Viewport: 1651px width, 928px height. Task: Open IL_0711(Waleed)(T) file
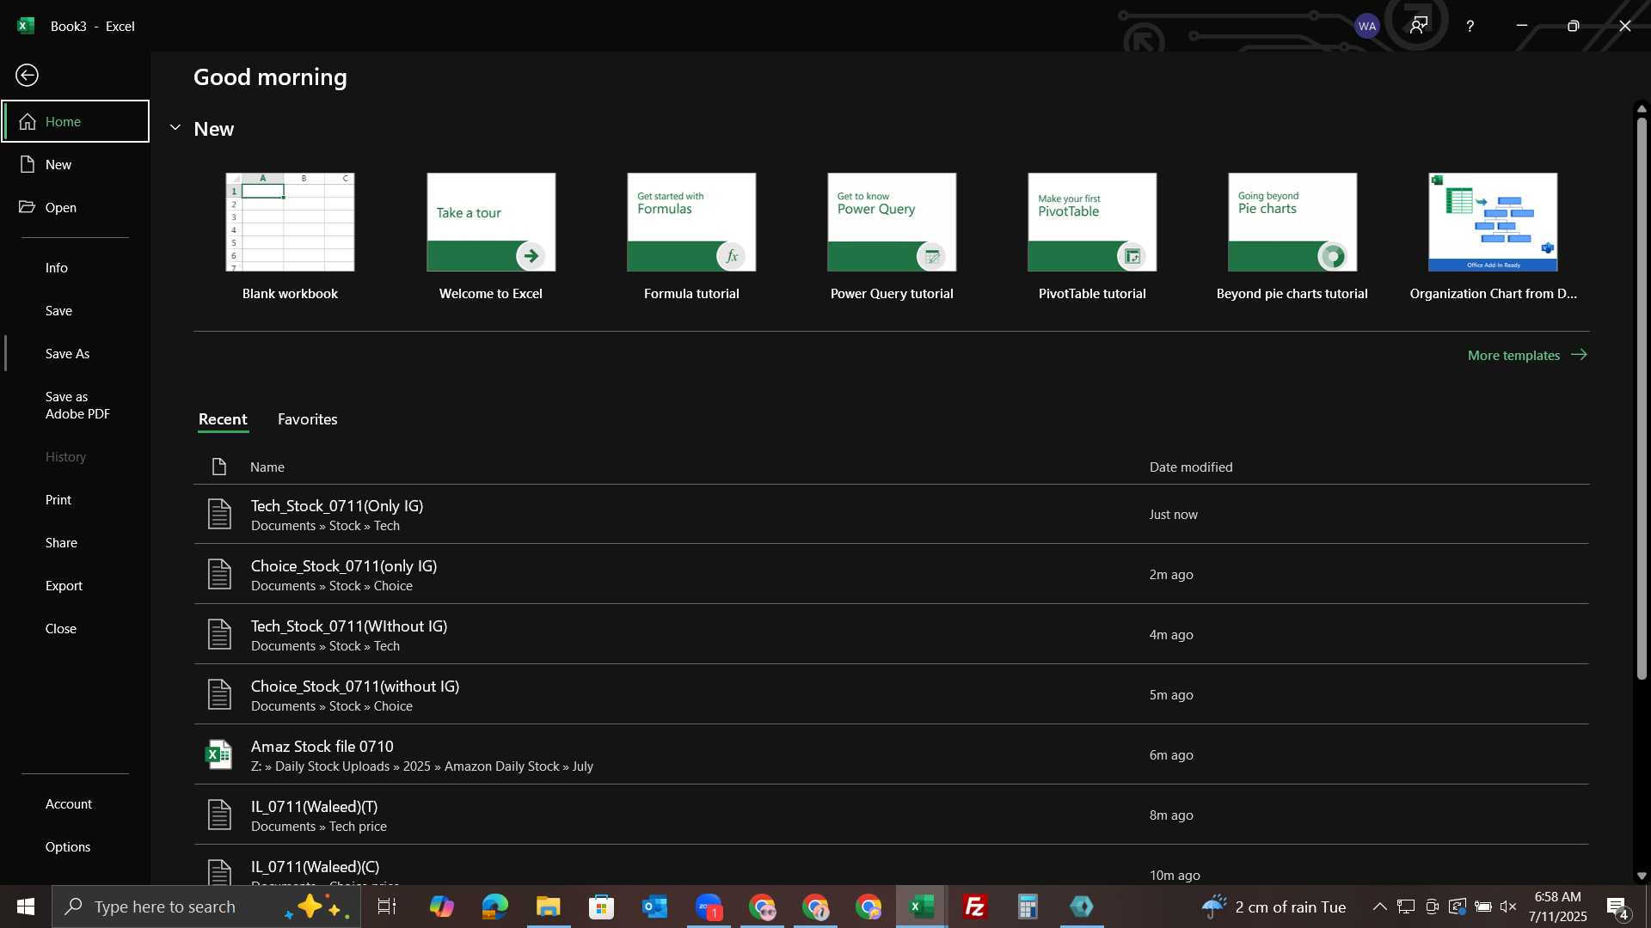click(891, 815)
